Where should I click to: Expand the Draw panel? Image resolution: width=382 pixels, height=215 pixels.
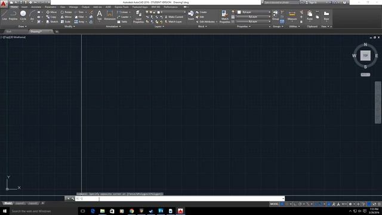[23, 26]
